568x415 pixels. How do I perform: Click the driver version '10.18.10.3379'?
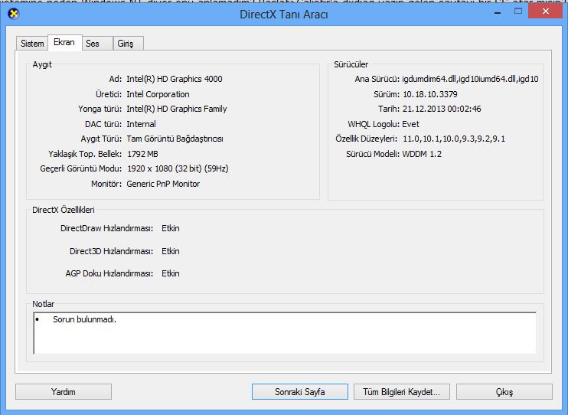point(430,94)
